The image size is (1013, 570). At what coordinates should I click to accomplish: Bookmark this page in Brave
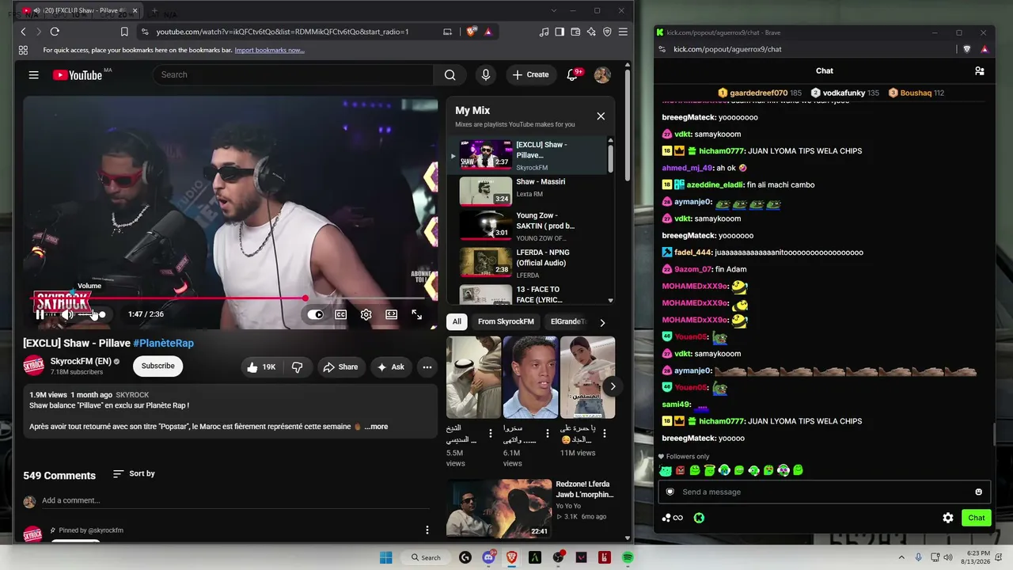tap(124, 32)
